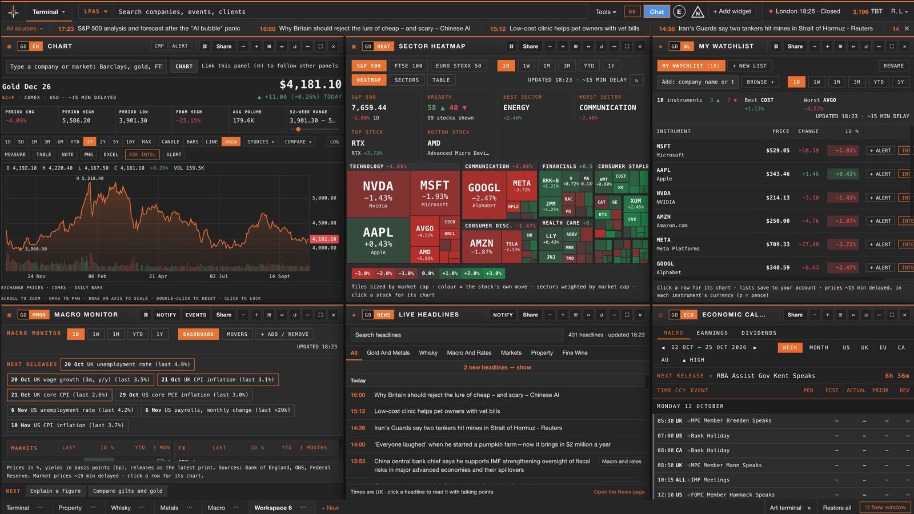Click the link-panel icon in Macro Monitor header
The width and height of the screenshot is (914, 514).
click(146, 315)
